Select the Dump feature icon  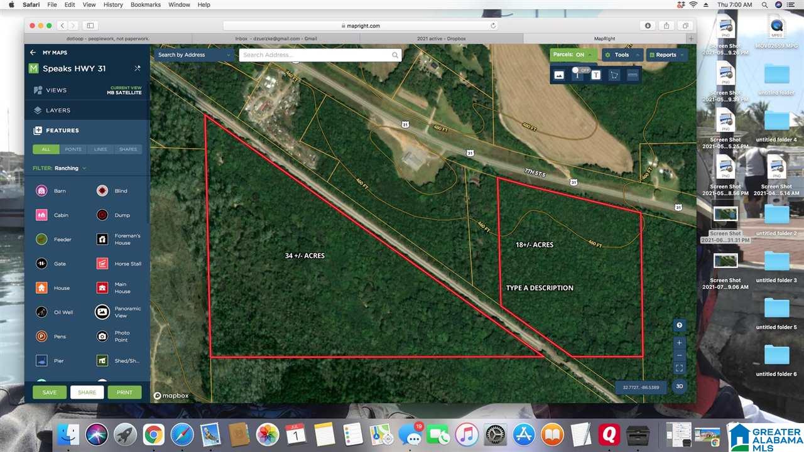pos(102,215)
